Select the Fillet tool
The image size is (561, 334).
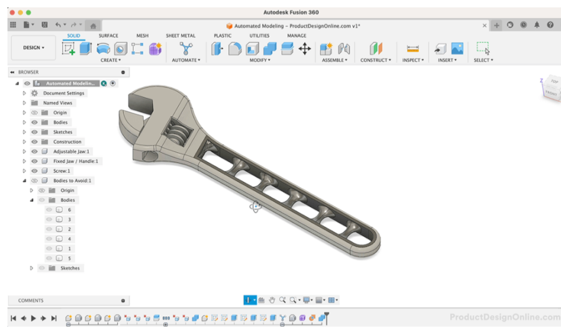[235, 49]
